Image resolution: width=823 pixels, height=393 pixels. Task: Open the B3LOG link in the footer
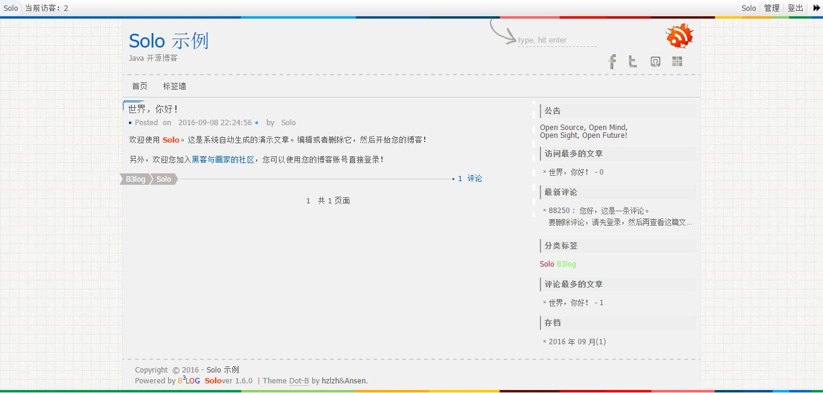[189, 380]
